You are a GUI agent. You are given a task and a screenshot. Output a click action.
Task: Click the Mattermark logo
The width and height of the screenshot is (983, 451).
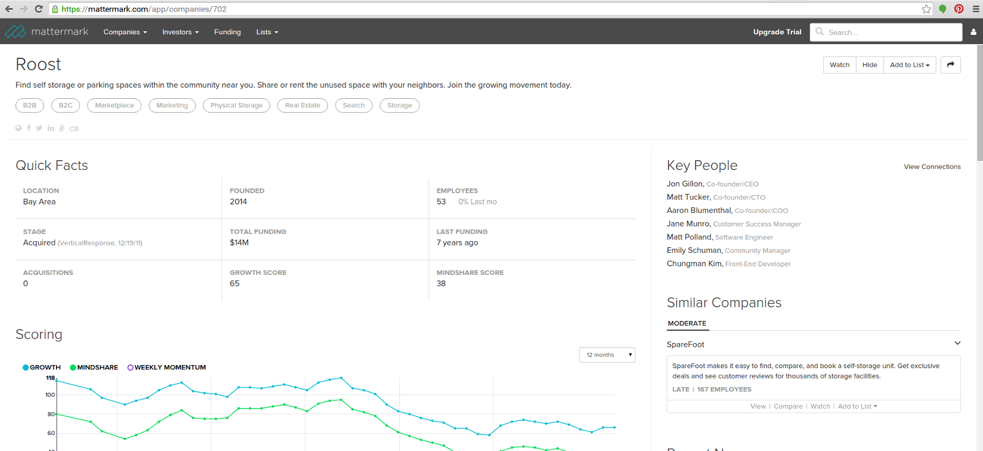tap(47, 32)
